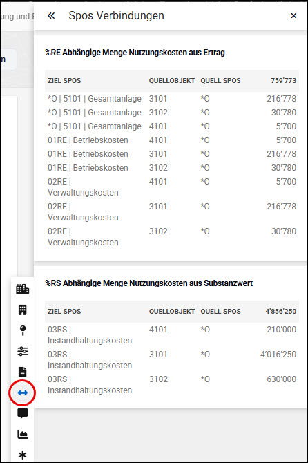Select Gesamtanlage row with Quellobjekt 3101

coord(172,99)
